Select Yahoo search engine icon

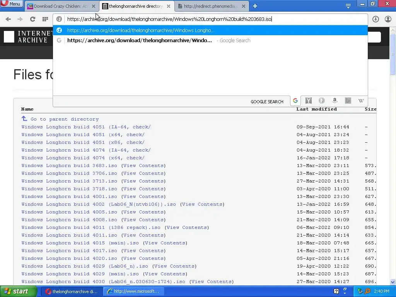point(308,101)
